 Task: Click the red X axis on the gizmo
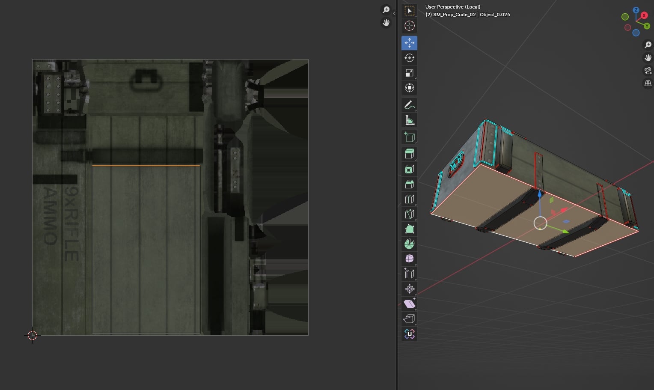click(644, 15)
